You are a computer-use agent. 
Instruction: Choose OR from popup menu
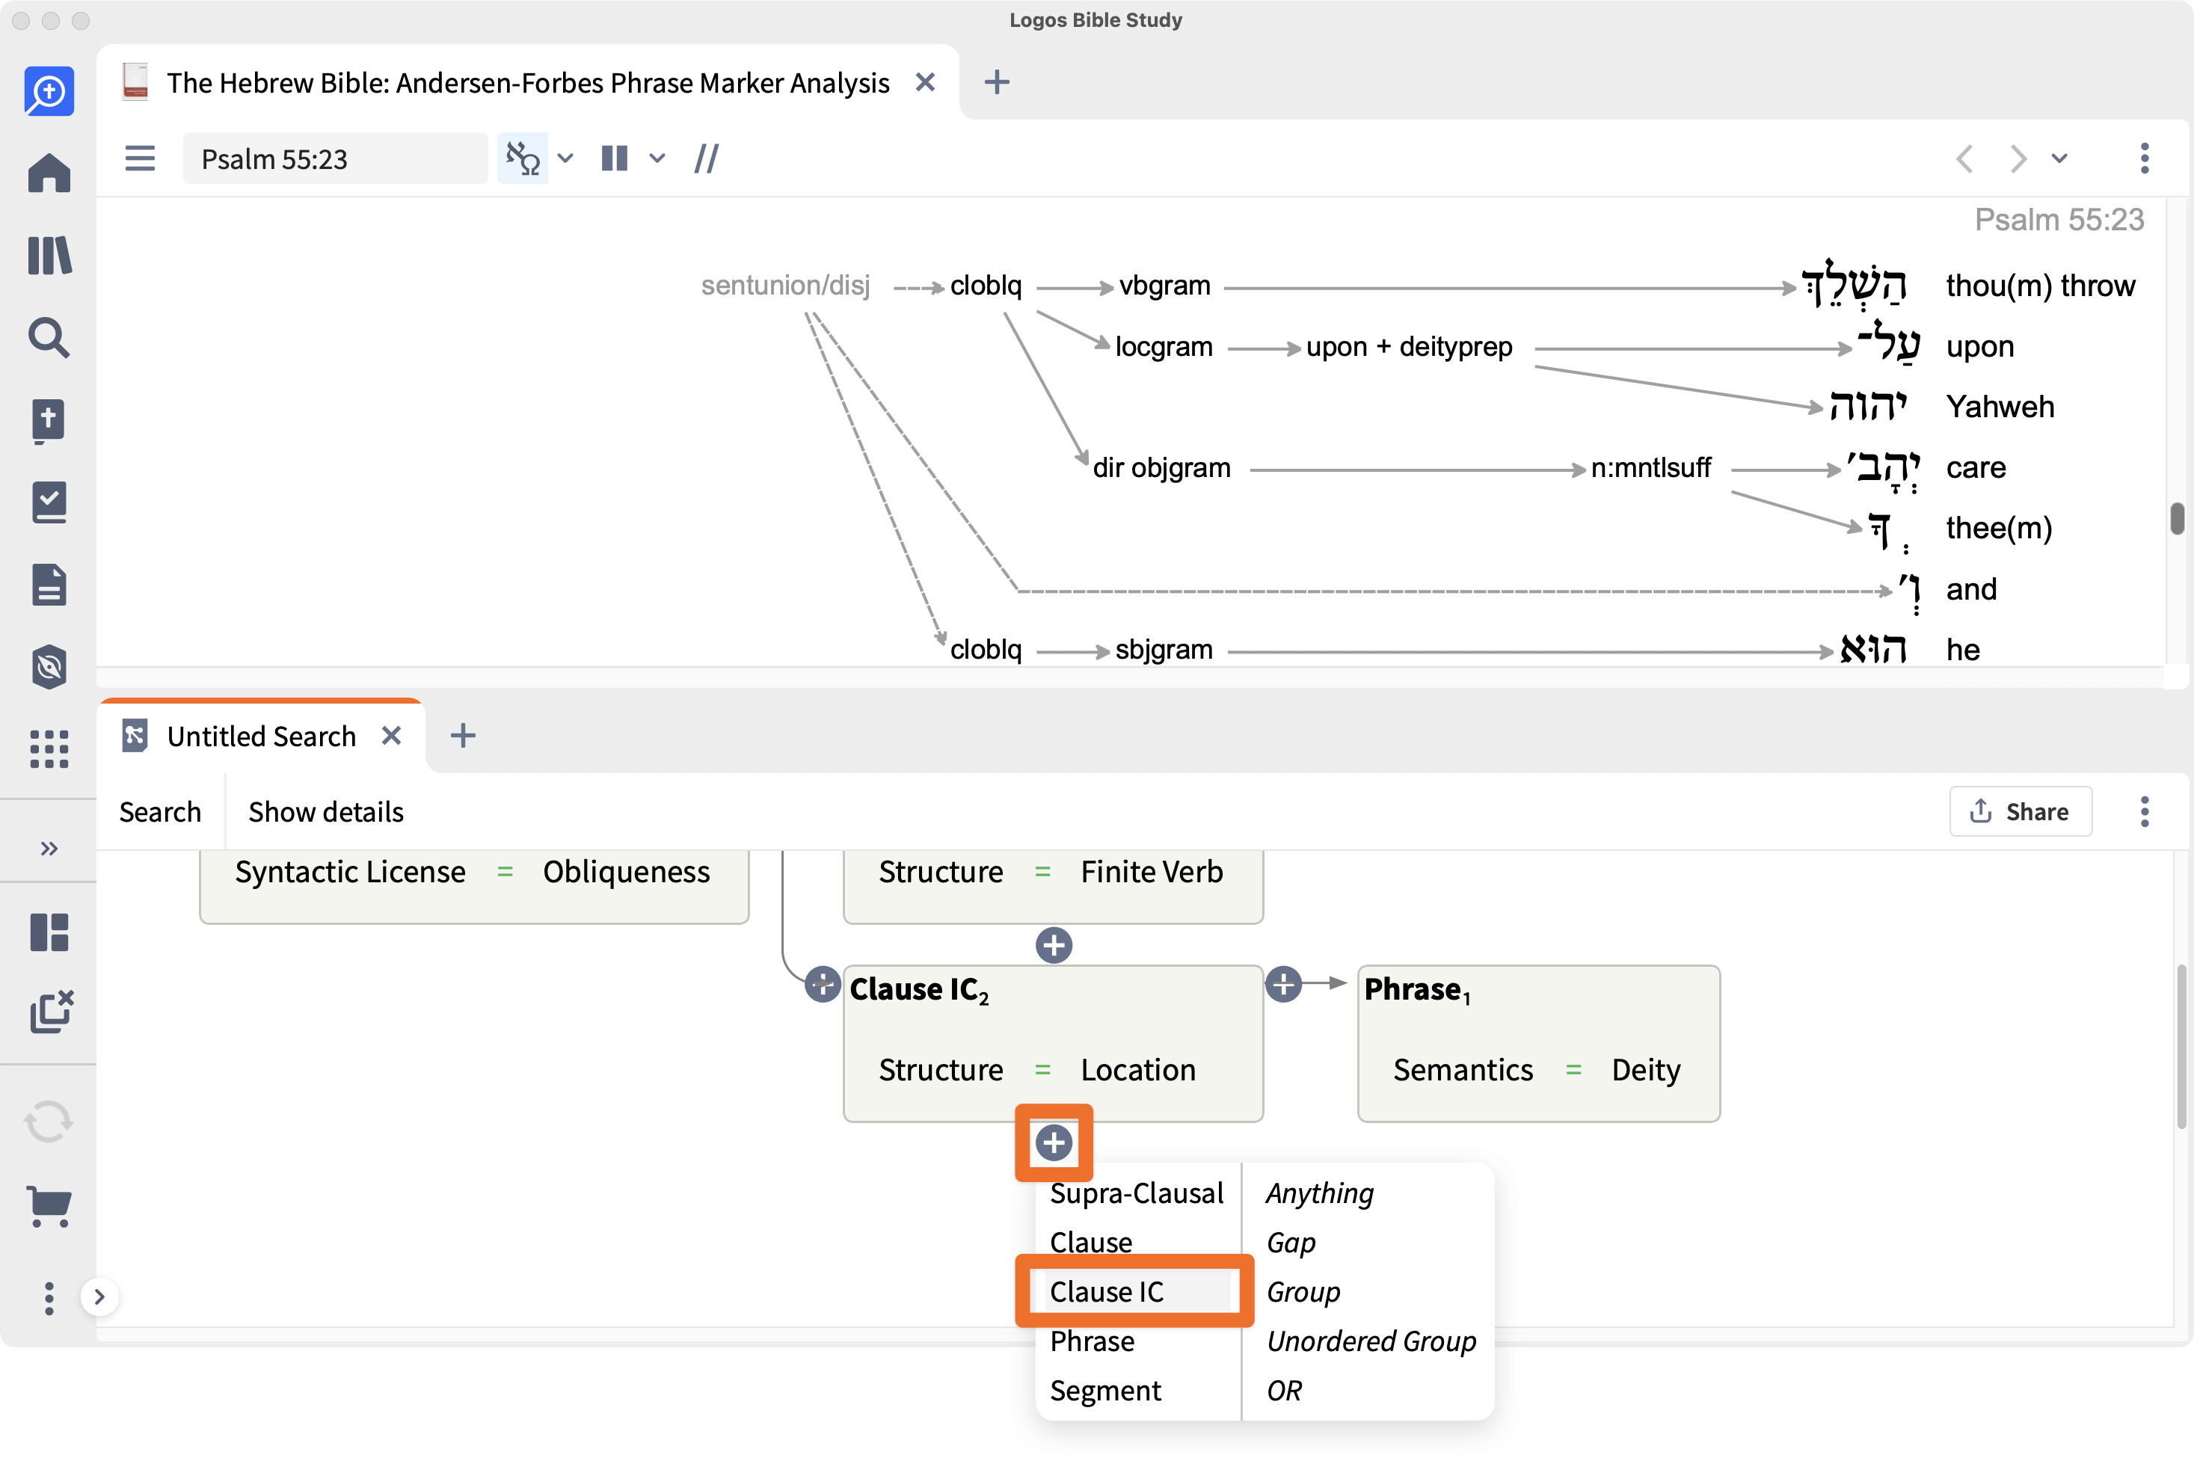tap(1283, 1390)
